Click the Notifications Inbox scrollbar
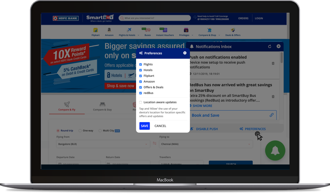This screenshot has width=330, height=194. coord(282,58)
